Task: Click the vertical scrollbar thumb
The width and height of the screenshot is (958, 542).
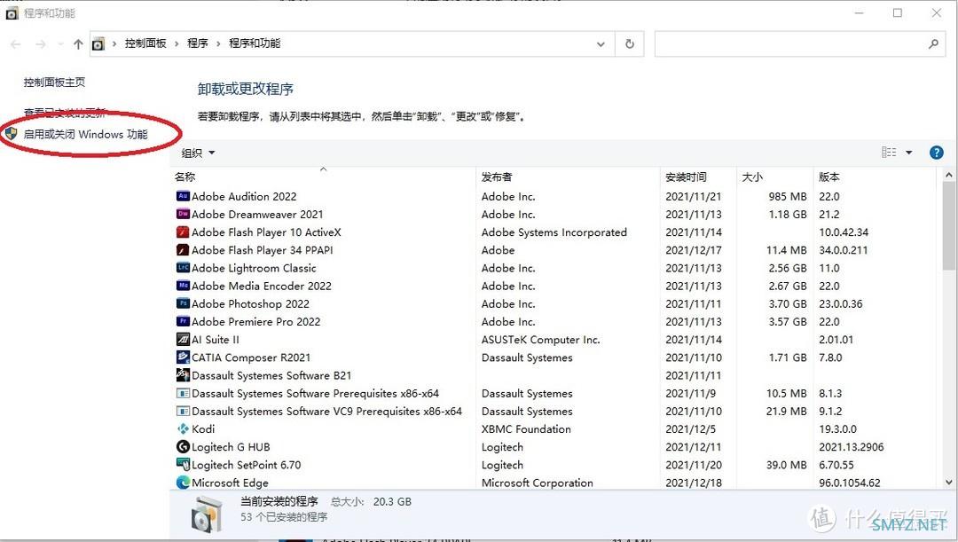Action: coord(948,224)
